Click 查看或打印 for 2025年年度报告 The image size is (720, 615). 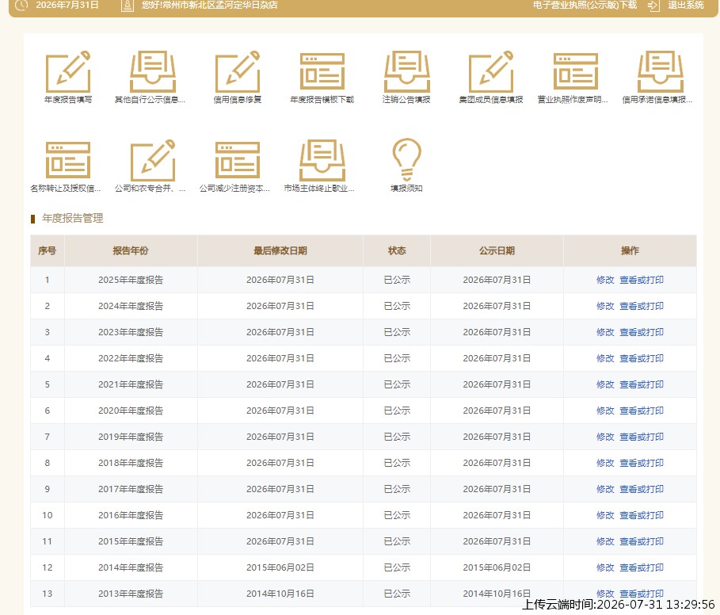point(641,280)
